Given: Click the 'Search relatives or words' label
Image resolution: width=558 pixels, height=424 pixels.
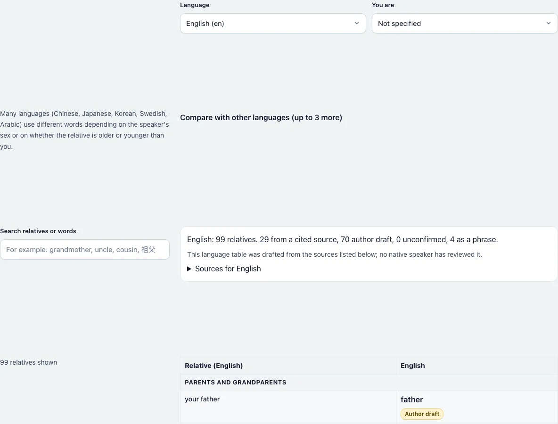Looking at the screenshot, I should coord(38,231).
